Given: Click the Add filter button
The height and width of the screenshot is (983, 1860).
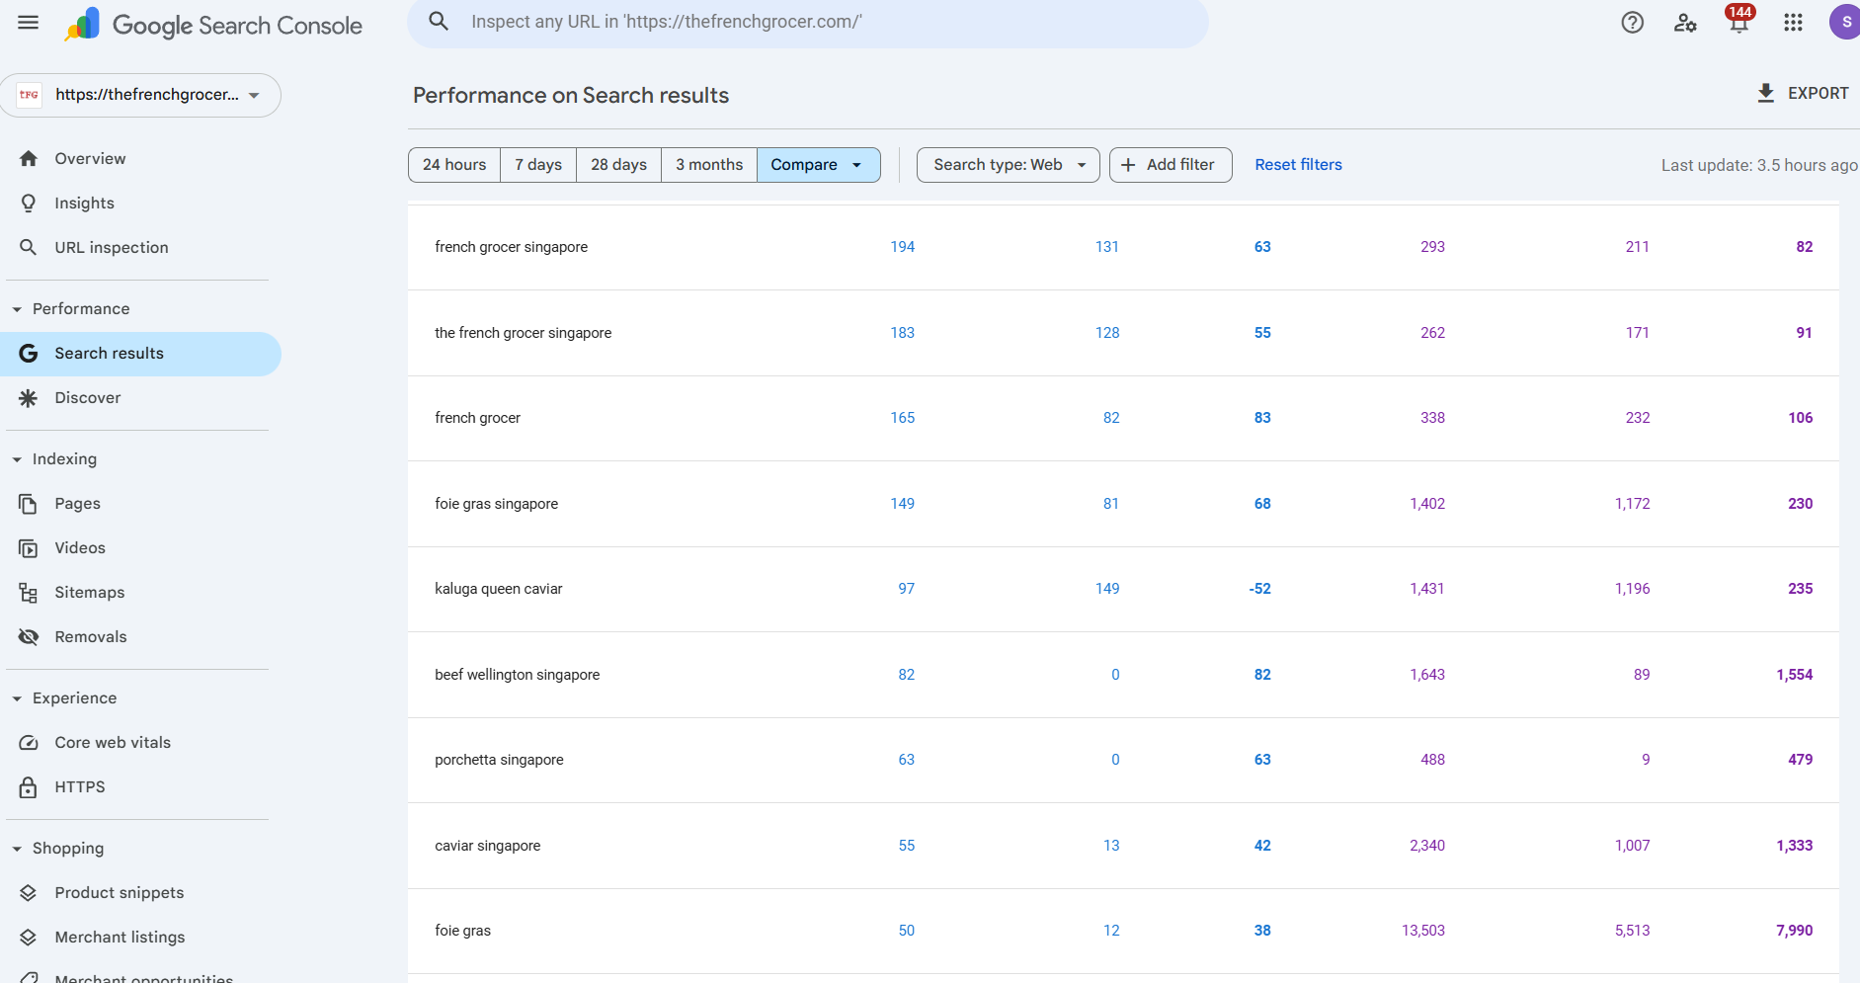Looking at the screenshot, I should (1170, 165).
